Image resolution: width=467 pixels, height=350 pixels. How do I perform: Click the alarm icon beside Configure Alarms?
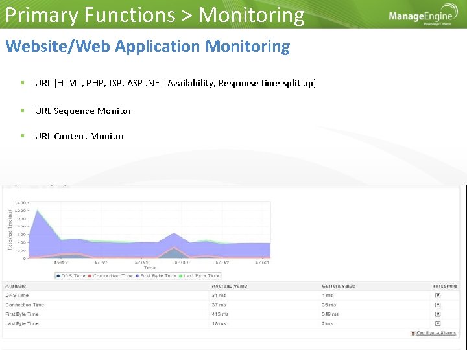tap(413, 333)
